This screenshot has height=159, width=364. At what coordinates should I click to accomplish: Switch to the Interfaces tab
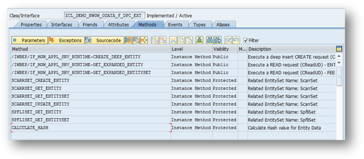(61, 24)
